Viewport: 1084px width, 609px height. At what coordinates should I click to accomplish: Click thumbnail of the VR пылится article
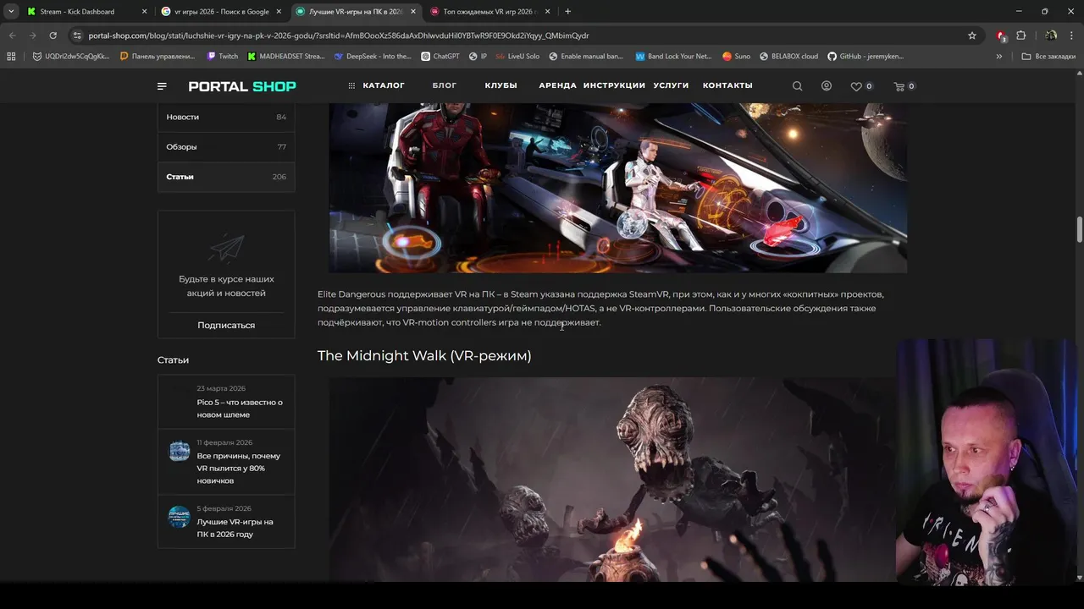pos(180,451)
